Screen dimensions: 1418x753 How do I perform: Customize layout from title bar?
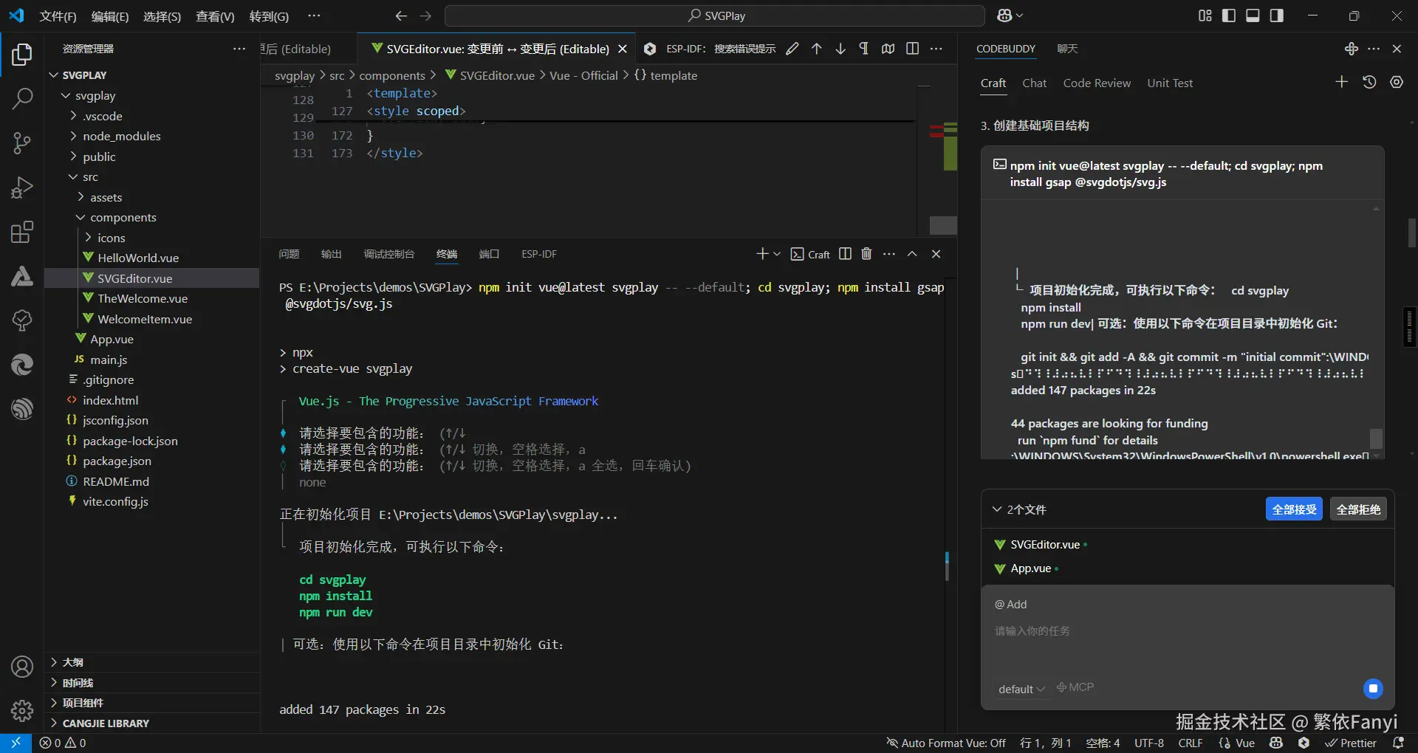(1205, 16)
